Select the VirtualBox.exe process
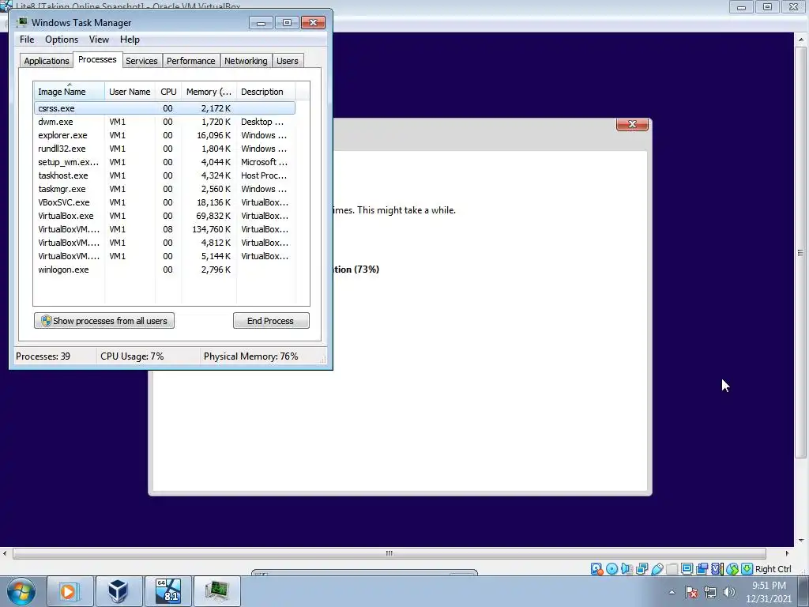Viewport: 809px width, 607px height. [x=164, y=216]
